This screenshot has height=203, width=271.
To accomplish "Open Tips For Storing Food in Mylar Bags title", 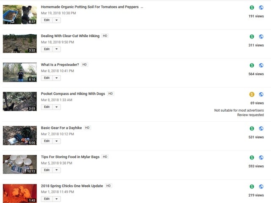I will 70,157.
